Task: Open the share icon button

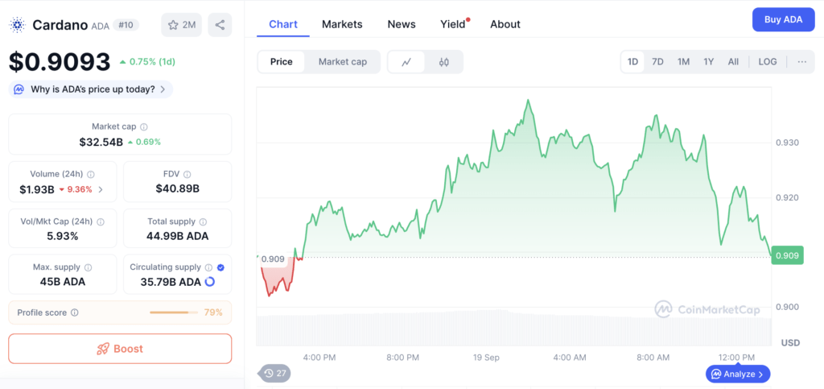Action: 220,25
